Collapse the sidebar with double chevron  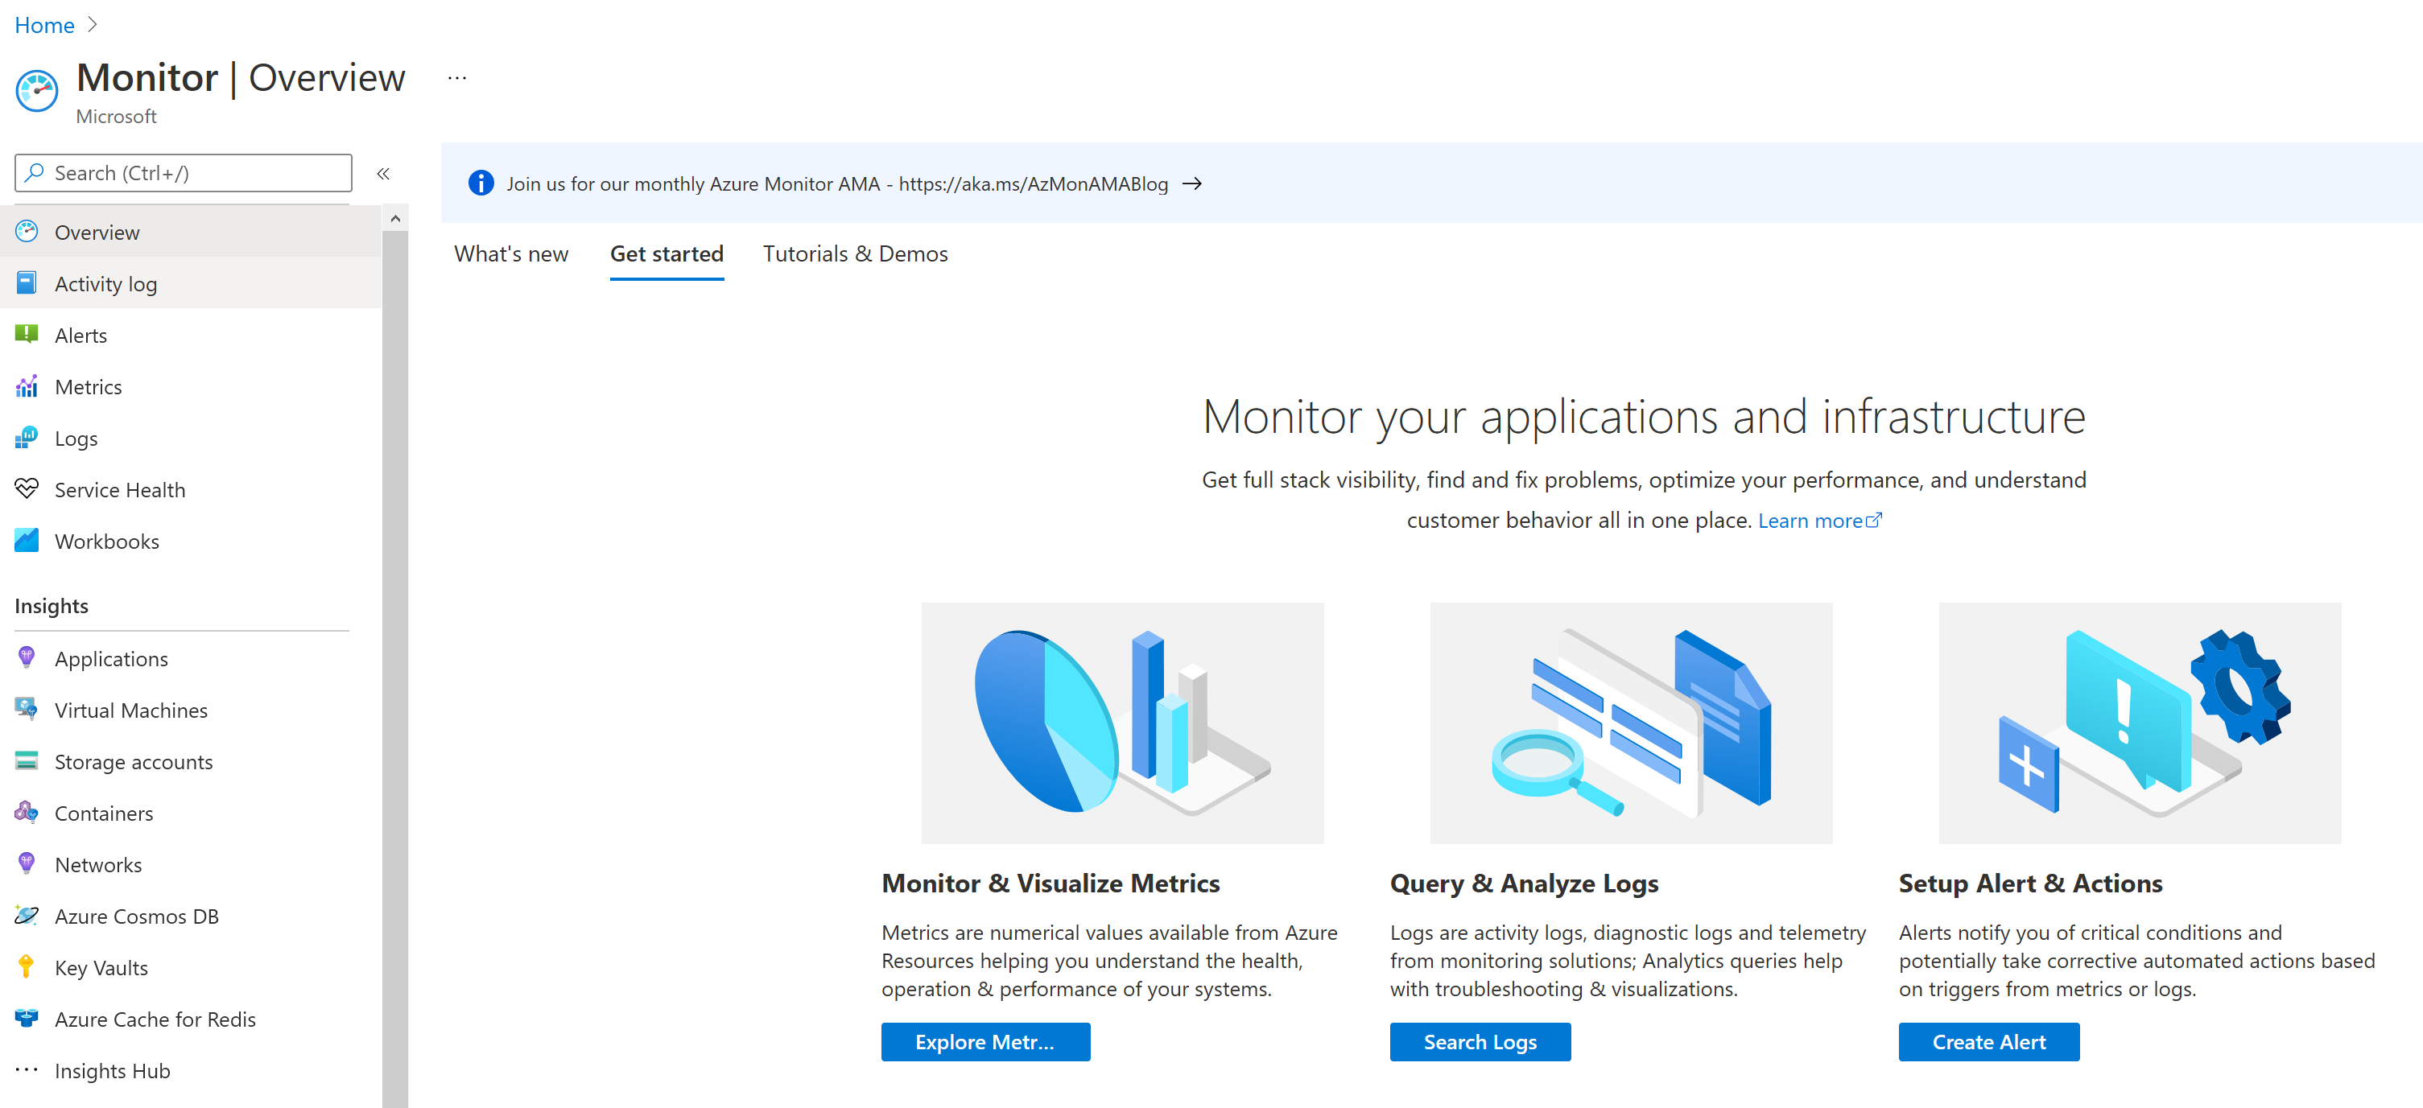384,173
